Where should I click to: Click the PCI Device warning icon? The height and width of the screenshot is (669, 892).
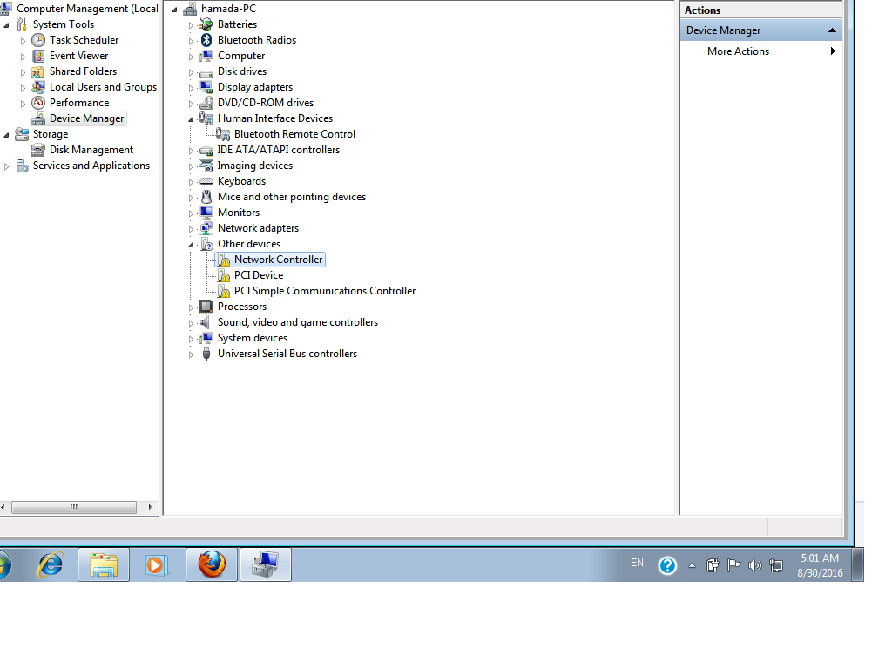pyautogui.click(x=223, y=275)
